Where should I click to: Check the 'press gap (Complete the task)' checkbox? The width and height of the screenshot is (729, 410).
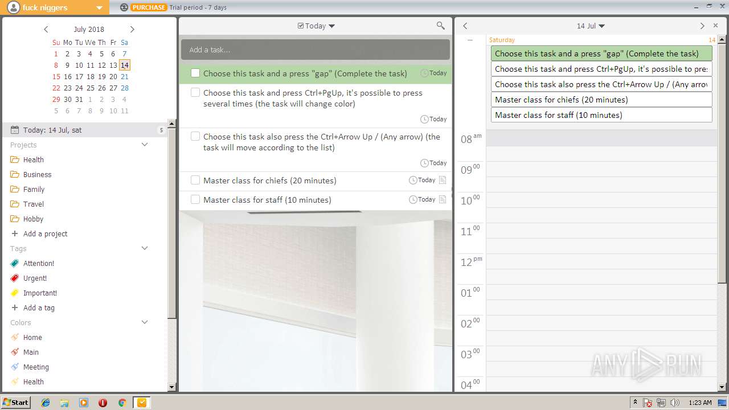coord(195,73)
